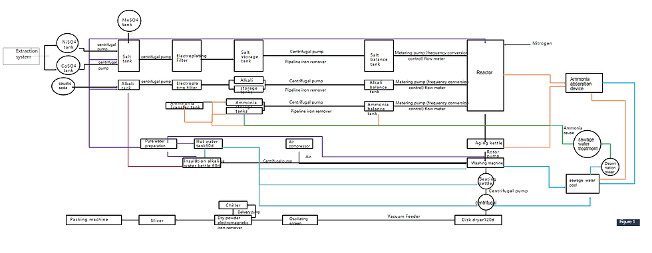
Task: Select the Mixer box
Action: pos(158,220)
